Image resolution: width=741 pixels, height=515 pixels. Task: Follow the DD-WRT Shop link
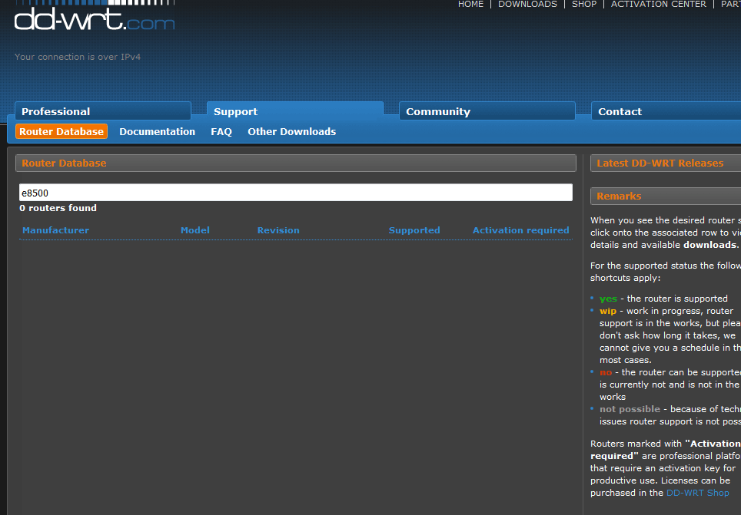click(697, 493)
